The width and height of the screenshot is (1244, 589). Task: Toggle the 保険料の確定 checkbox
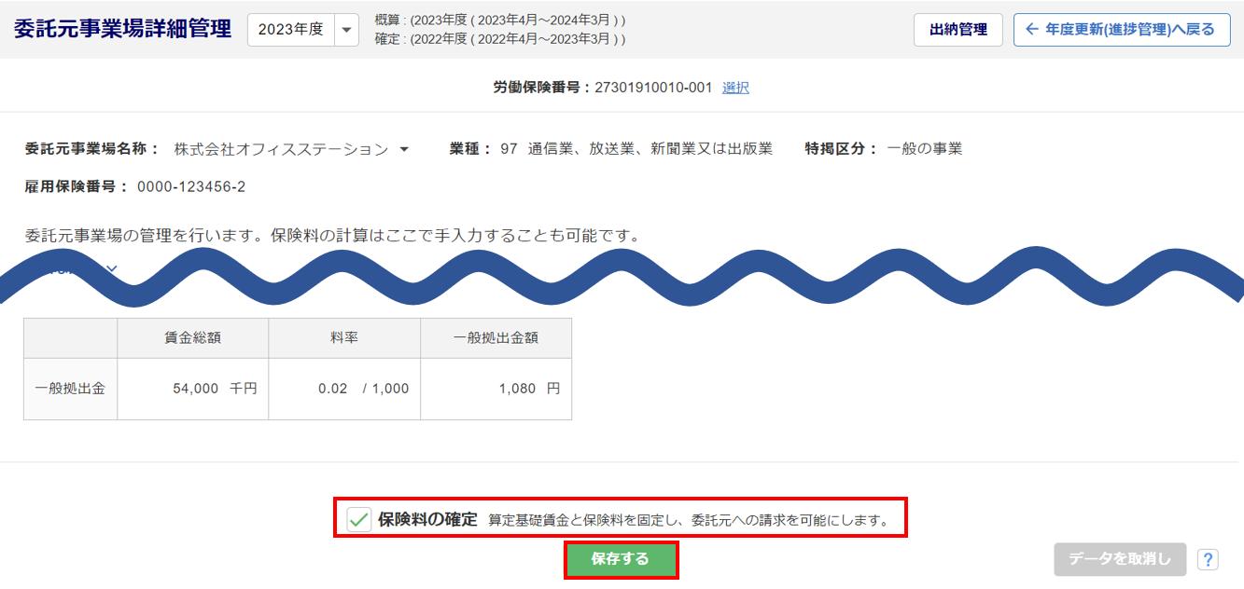(x=359, y=519)
